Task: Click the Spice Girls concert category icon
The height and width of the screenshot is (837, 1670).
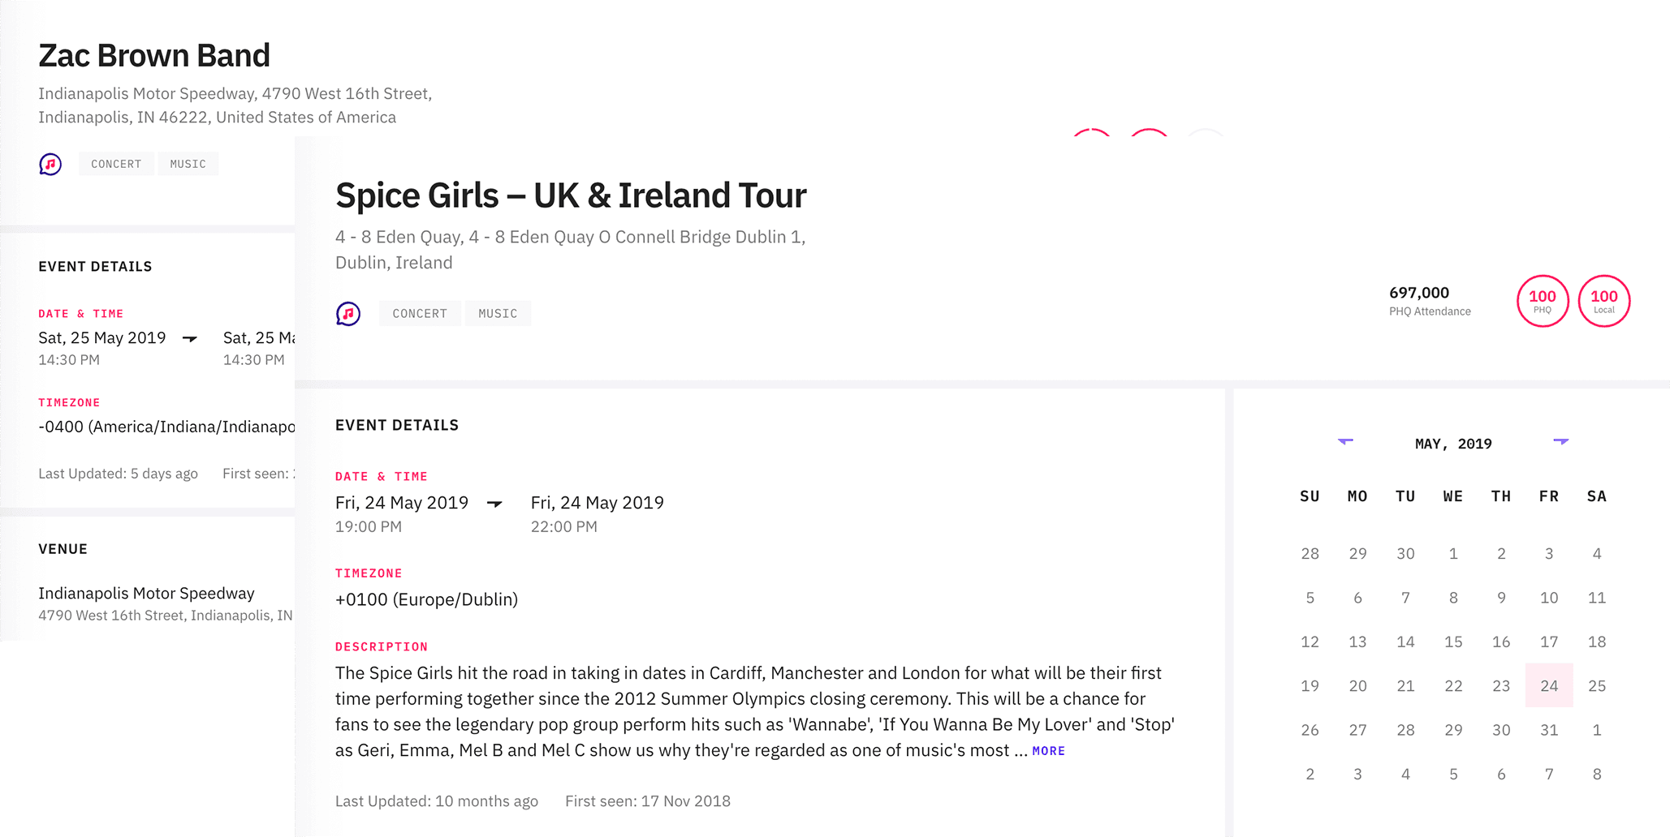Action: (348, 313)
